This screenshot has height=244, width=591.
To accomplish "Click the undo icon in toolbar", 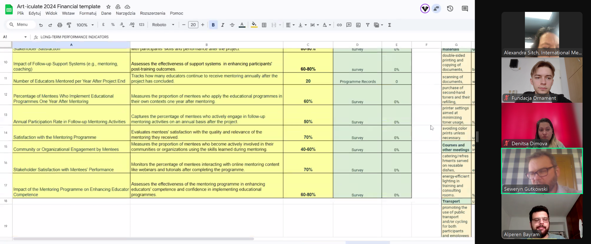I will 41,25.
